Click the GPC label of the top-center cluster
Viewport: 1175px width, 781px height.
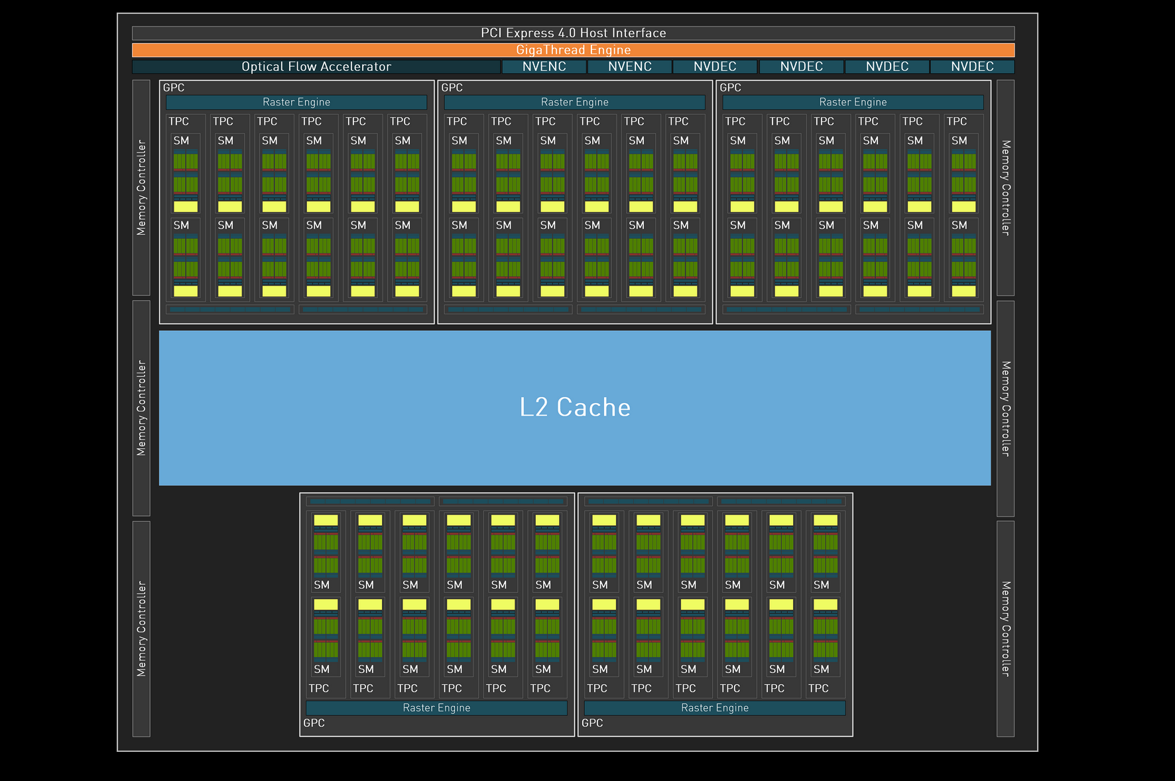[452, 88]
